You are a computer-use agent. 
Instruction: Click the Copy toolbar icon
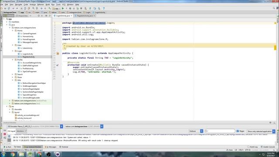click(25, 8)
